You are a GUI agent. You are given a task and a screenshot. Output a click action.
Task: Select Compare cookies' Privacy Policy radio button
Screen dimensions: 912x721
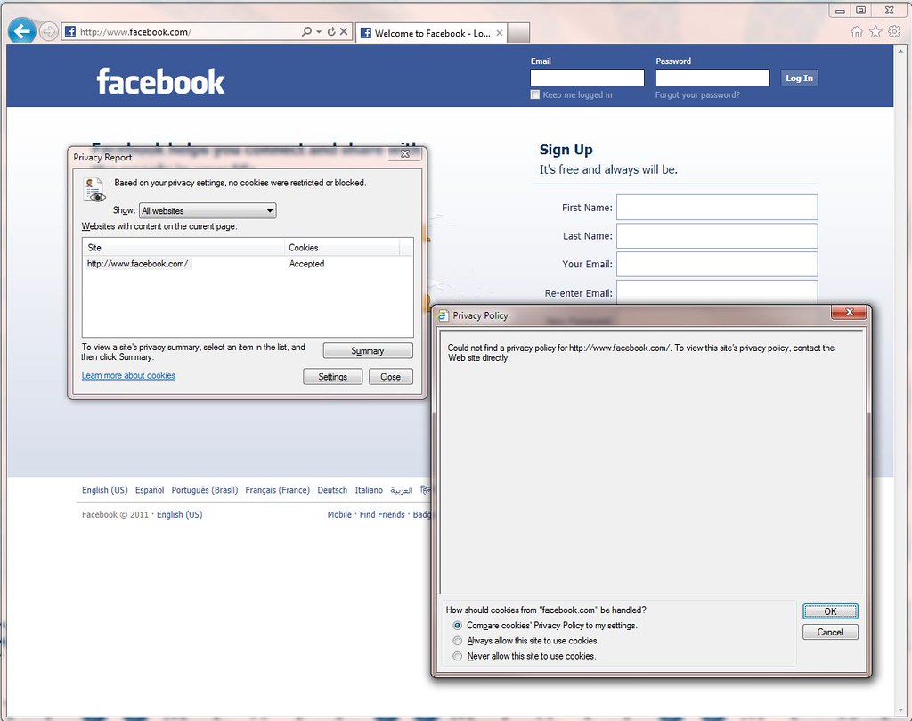pyautogui.click(x=458, y=626)
